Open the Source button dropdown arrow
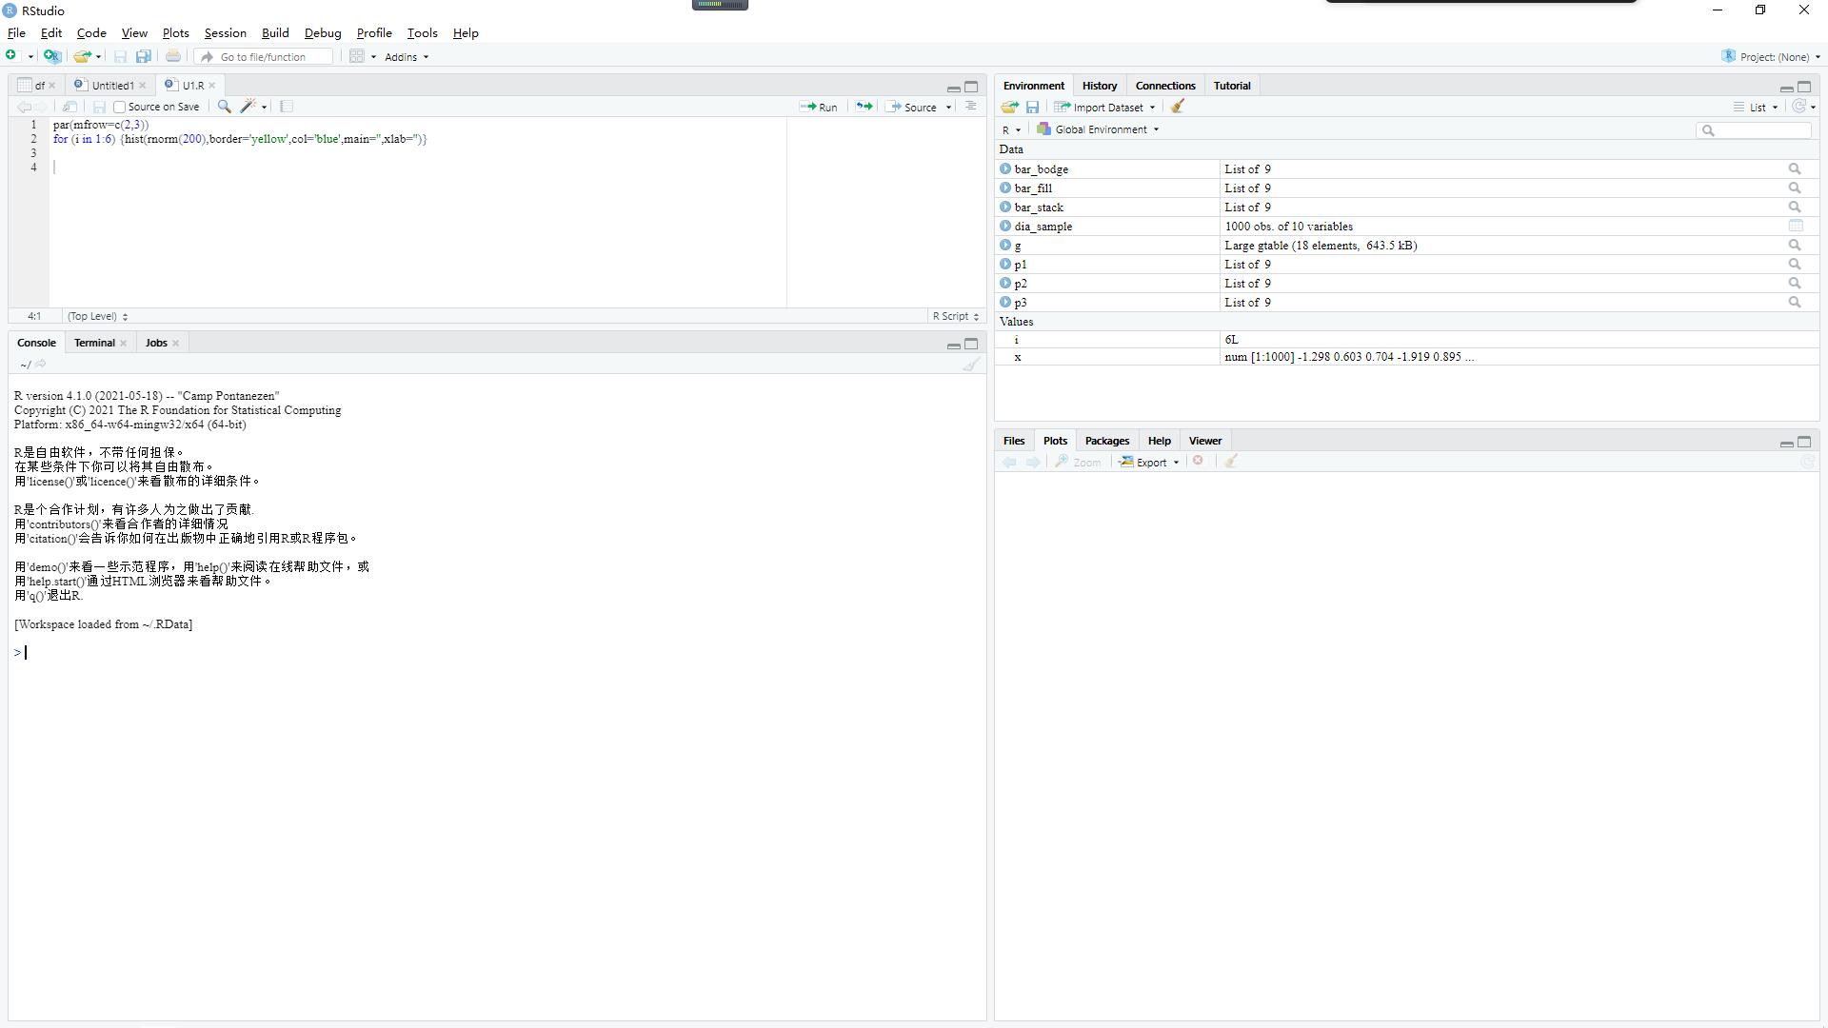The height and width of the screenshot is (1028, 1828). point(948,108)
